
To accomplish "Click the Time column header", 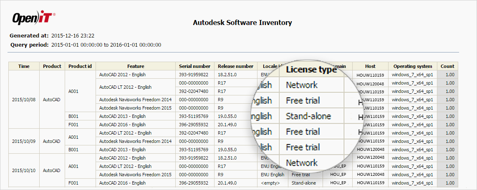I will click(24, 66).
